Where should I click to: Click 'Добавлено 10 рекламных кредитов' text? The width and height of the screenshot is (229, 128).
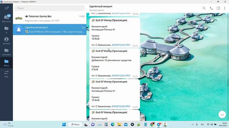[111, 60]
